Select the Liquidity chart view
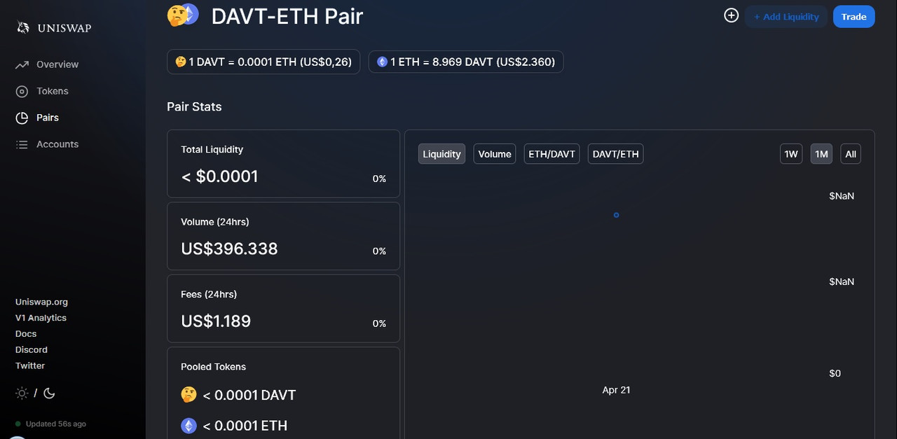This screenshot has height=439, width=897. pos(441,154)
